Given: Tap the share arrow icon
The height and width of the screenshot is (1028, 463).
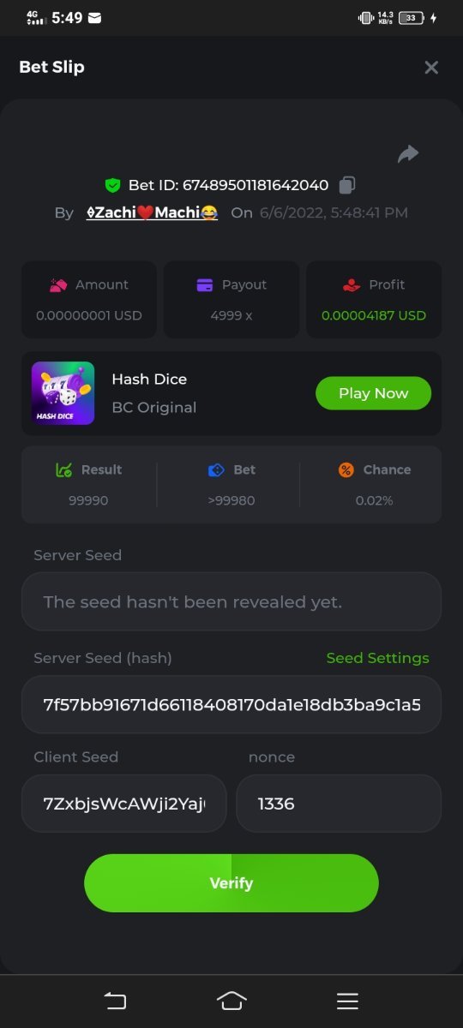Looking at the screenshot, I should pos(408,154).
